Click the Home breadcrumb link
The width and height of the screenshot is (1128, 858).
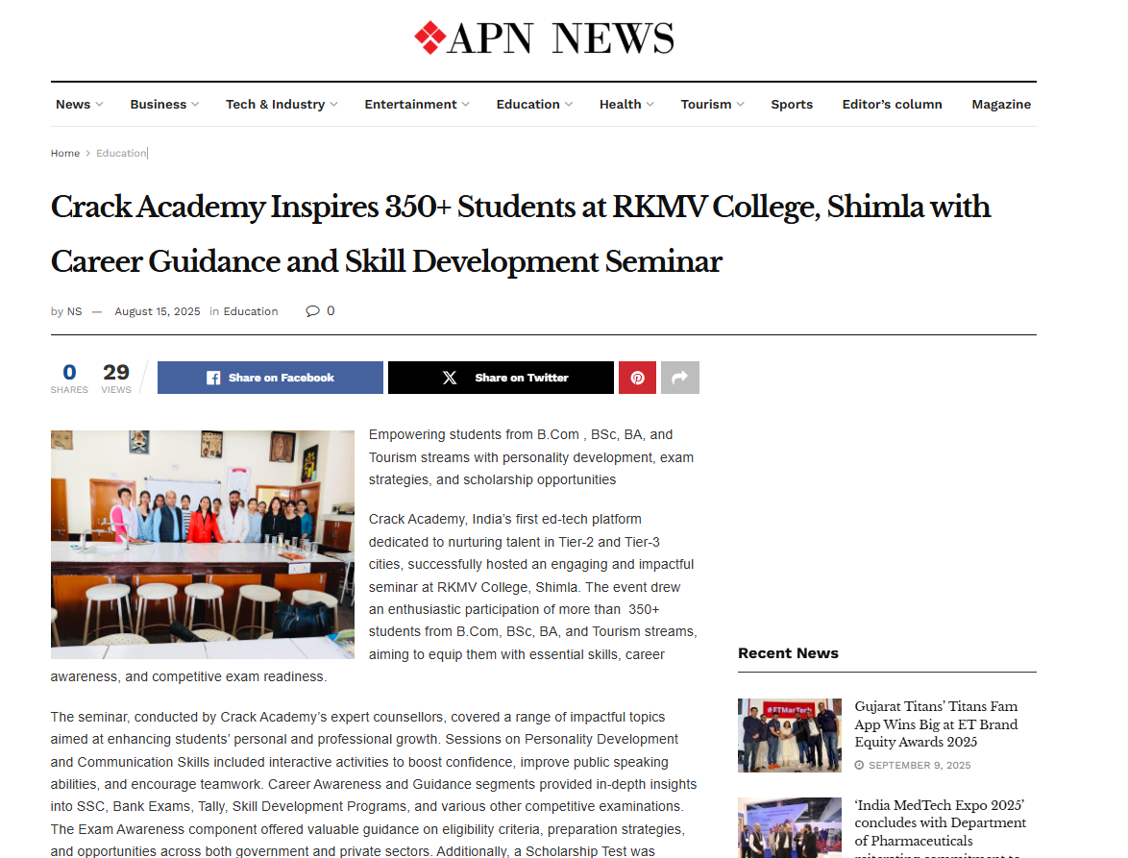click(64, 153)
